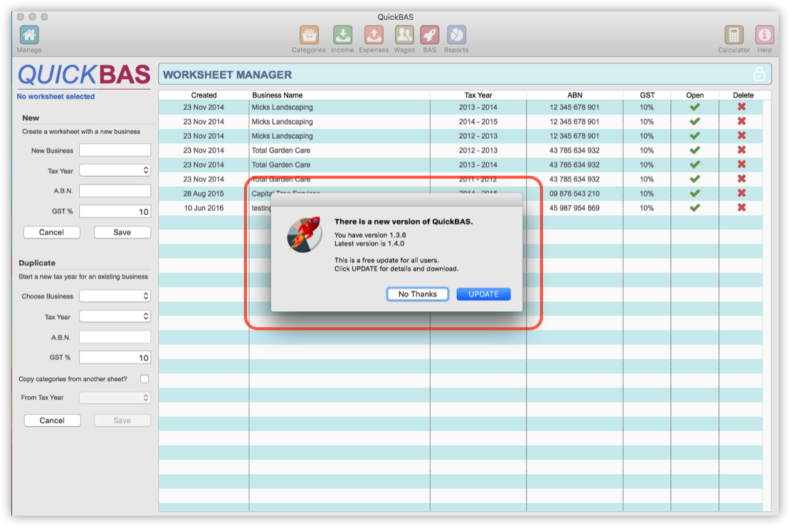Open the Categories manager

pyautogui.click(x=308, y=36)
